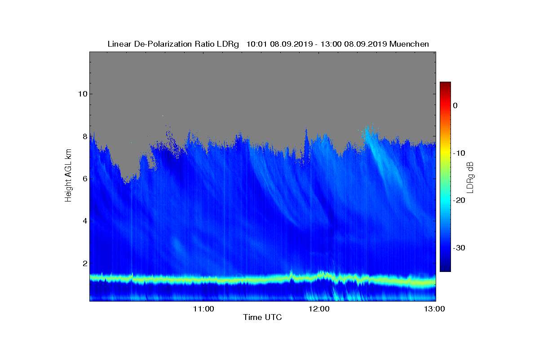Click the colorbar tick label 0
This screenshot has height=359, width=539.
(455, 105)
